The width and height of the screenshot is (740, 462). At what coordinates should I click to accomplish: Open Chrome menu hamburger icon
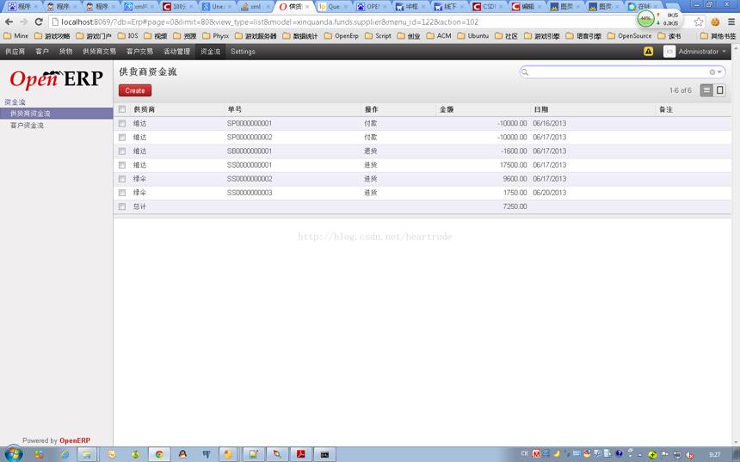pos(731,22)
